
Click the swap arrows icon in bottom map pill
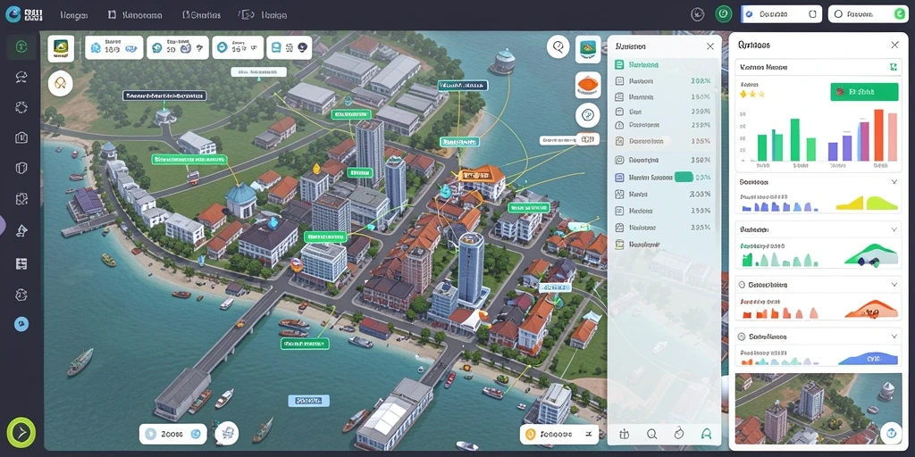[588, 434]
